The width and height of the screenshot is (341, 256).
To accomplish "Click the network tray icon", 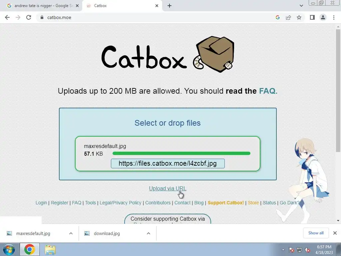I will (299, 250).
